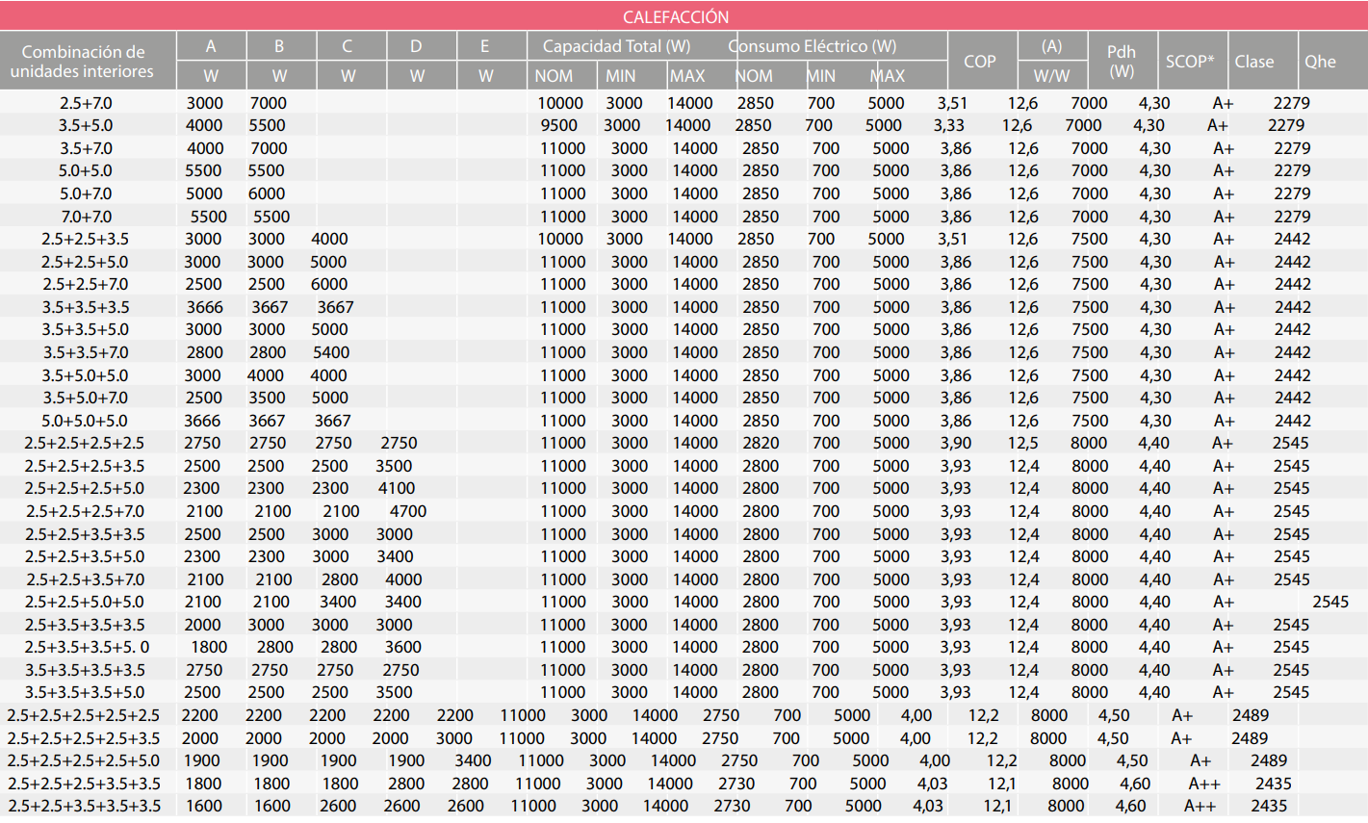1368x823 pixels.
Task: Click the row label 2.5+2.5+2.5+3.5
Action: 85,466
